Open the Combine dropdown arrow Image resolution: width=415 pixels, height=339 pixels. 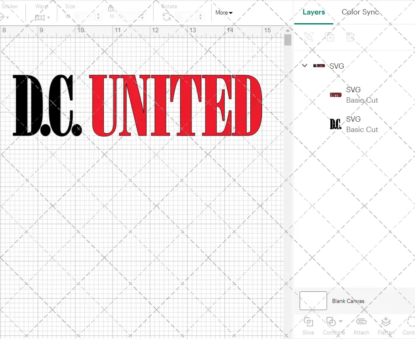pyautogui.click(x=341, y=321)
